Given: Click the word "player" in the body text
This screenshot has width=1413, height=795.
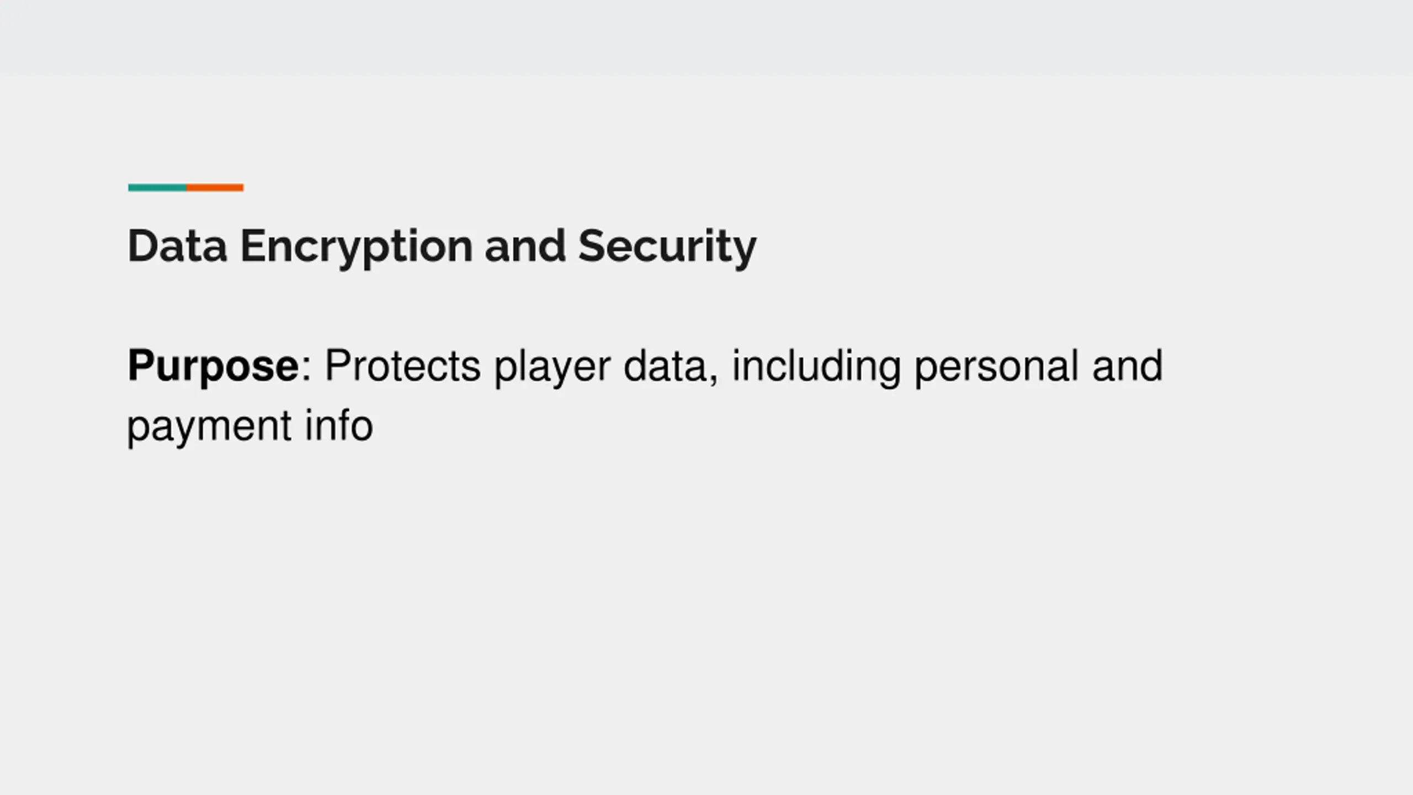Looking at the screenshot, I should click(x=552, y=367).
